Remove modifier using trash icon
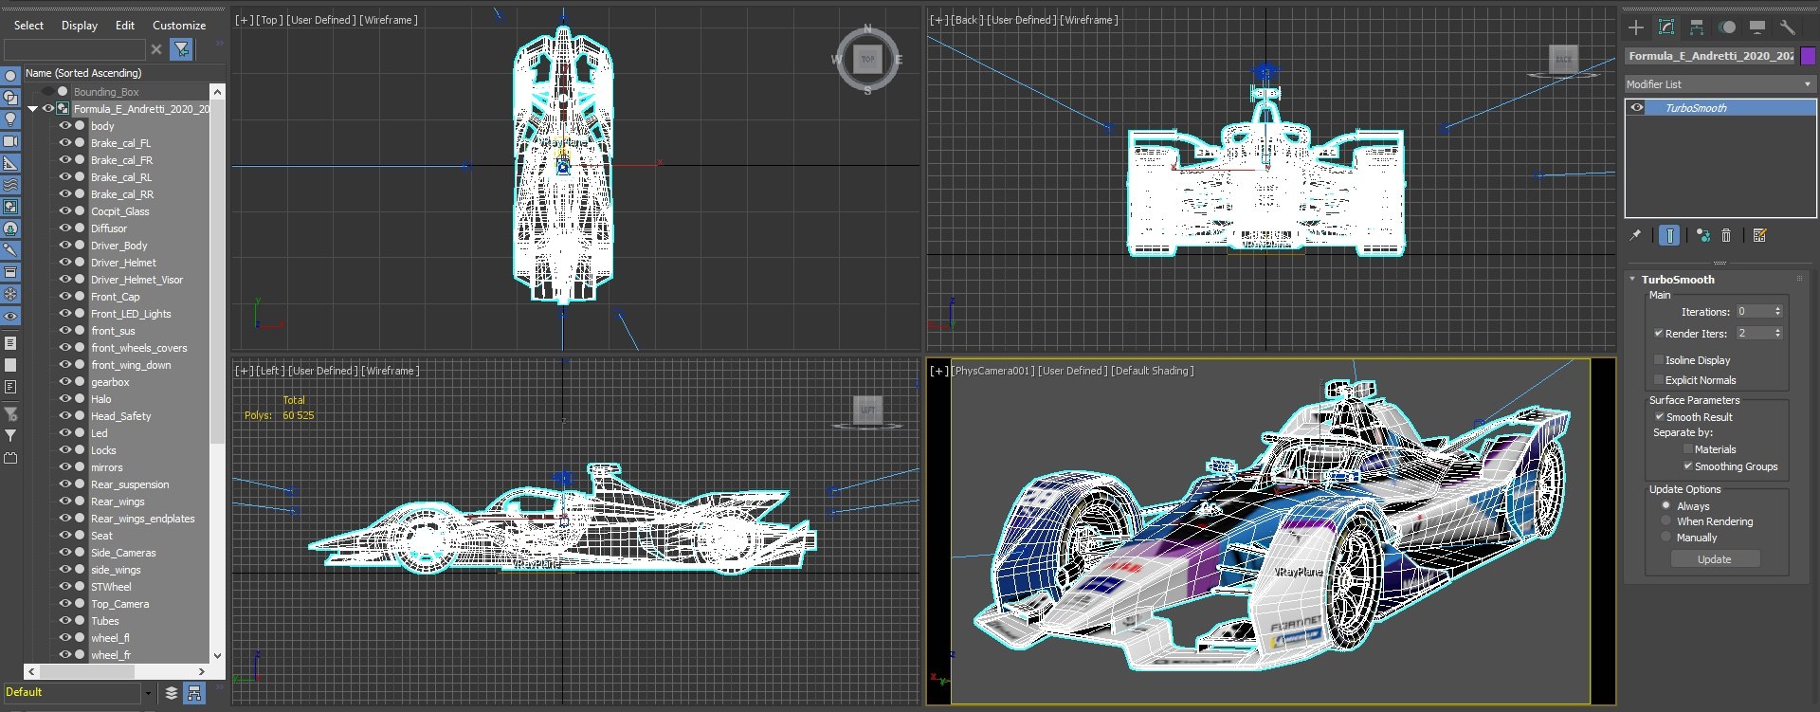Image resolution: width=1820 pixels, height=712 pixels. (x=1726, y=235)
